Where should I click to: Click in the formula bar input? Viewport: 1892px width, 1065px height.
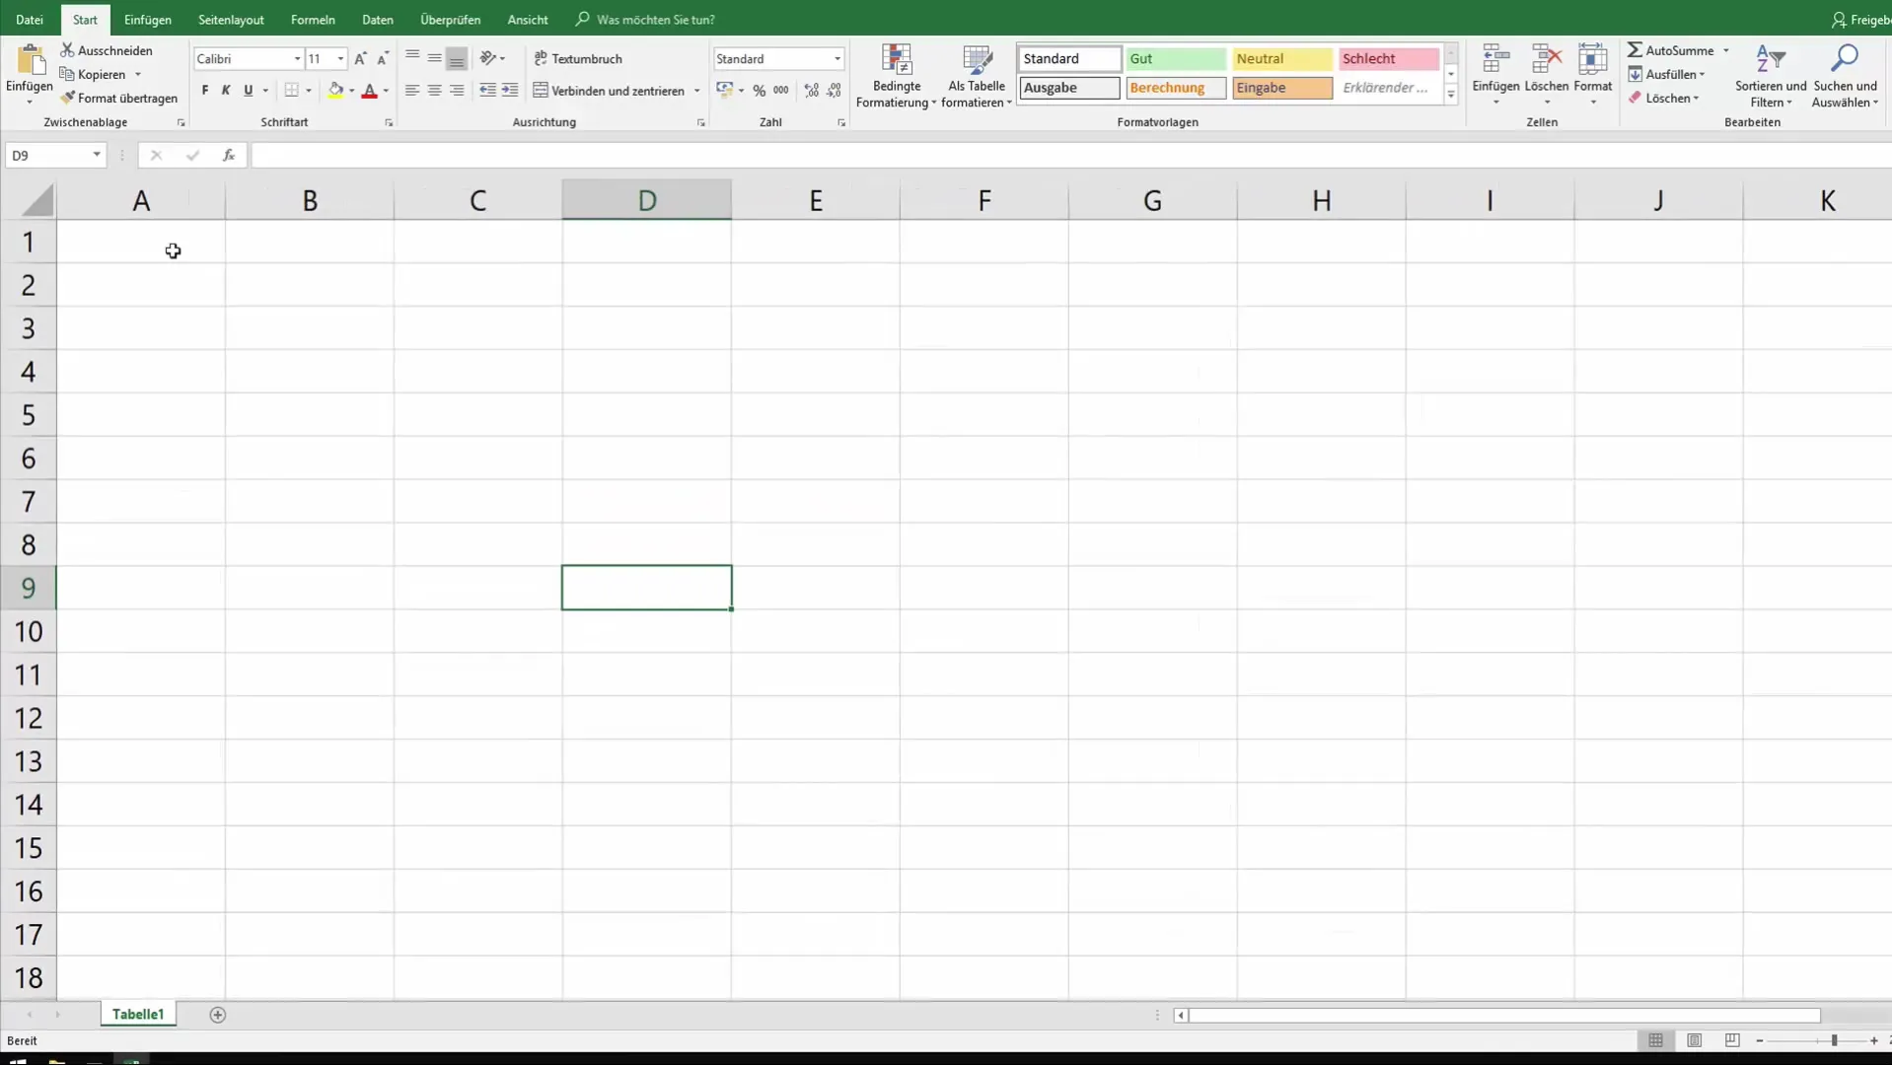tap(1070, 155)
